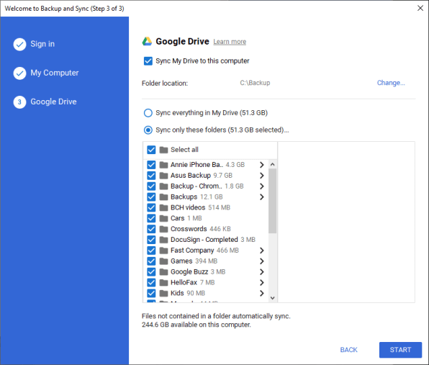The image size is (429, 365).
Task: Open the Learn more link
Action: 230,42
